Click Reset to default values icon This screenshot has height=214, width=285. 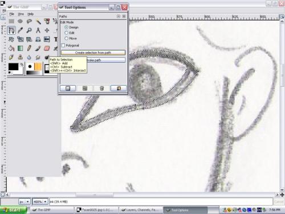[x=119, y=88]
